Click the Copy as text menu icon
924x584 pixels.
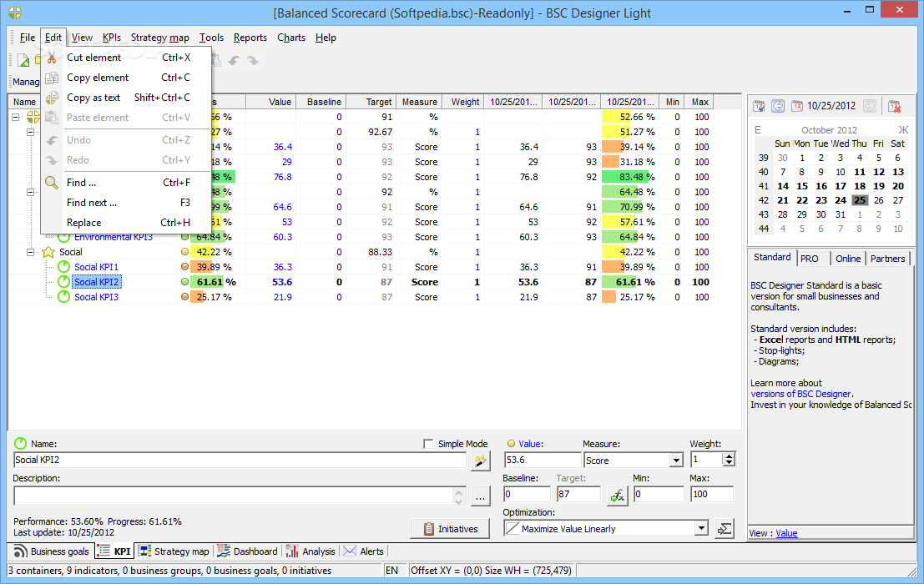coord(52,98)
